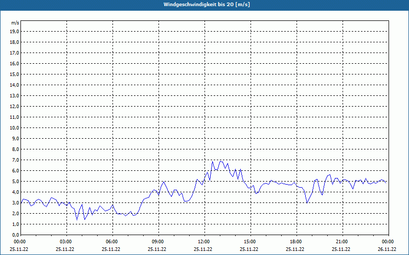Select the 5,0 y-axis label
The width and height of the screenshot is (409, 255).
[x=16, y=182]
